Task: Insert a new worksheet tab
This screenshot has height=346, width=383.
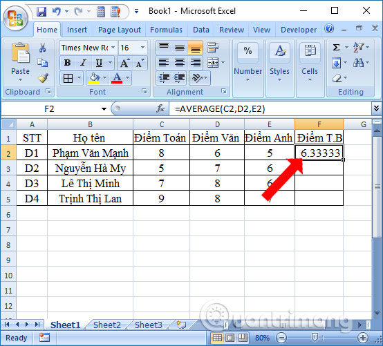Action: [181, 325]
